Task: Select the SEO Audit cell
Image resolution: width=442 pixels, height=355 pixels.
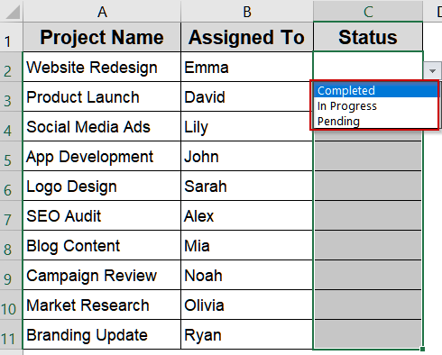Action: point(102,215)
